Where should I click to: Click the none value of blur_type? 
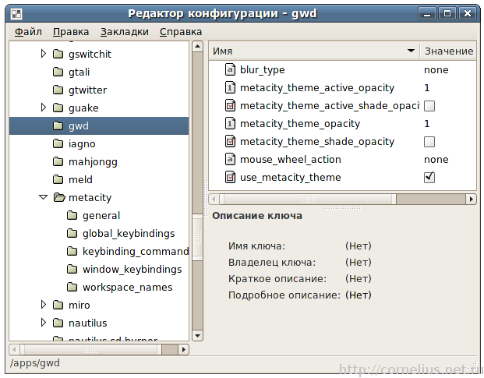(x=436, y=70)
